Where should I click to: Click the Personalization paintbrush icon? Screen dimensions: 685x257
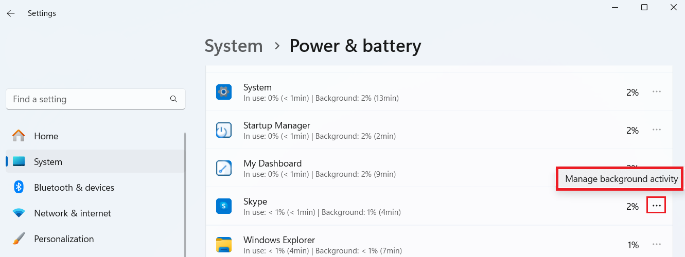click(x=19, y=238)
